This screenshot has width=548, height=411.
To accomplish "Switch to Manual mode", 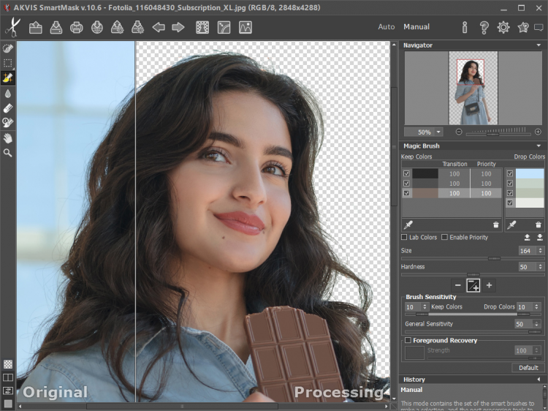I will pyautogui.click(x=416, y=27).
